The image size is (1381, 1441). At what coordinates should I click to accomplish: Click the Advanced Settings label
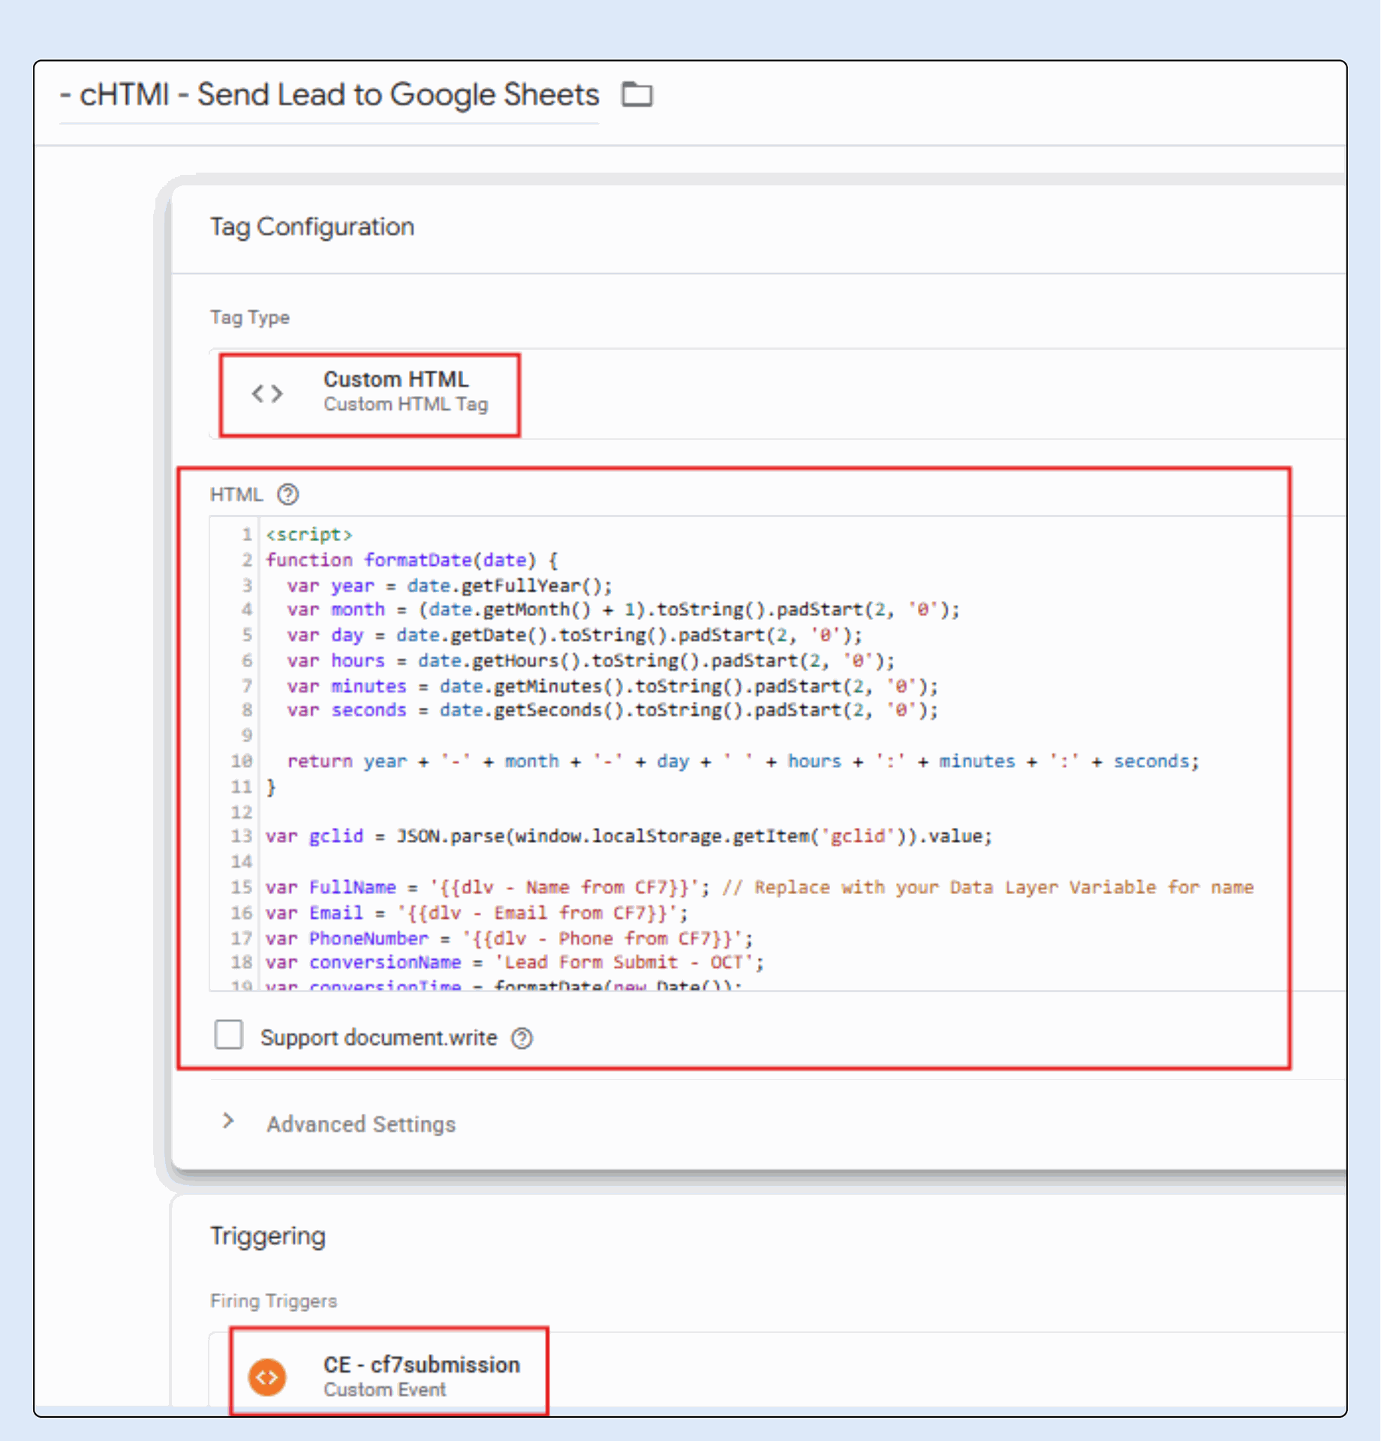pos(361,1124)
